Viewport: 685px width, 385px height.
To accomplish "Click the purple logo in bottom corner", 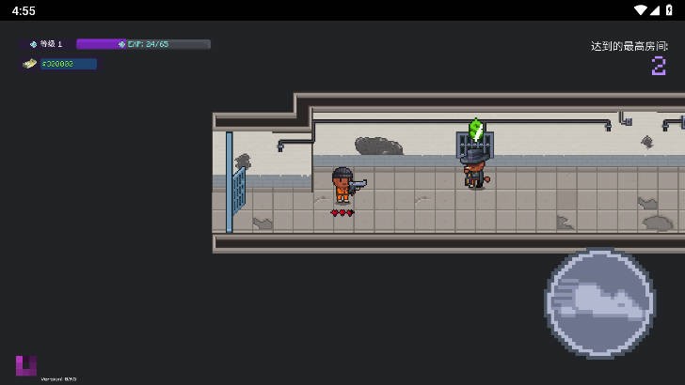I will [26, 365].
